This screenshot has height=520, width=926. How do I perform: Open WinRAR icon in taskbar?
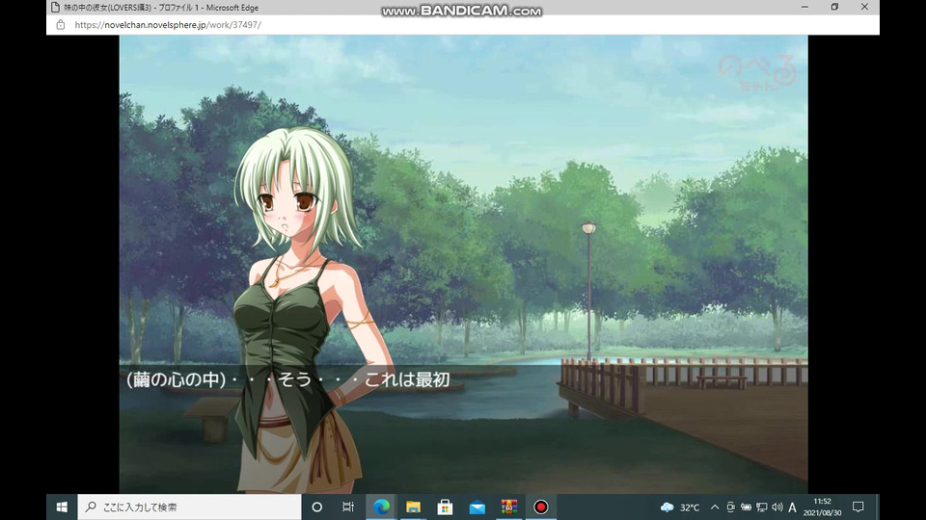click(508, 507)
